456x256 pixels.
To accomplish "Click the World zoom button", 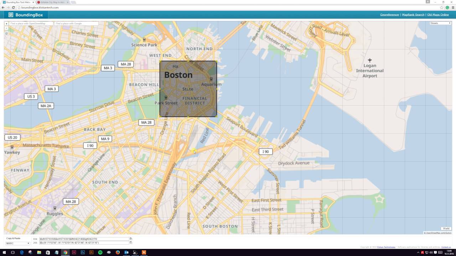I will click(x=446, y=229).
